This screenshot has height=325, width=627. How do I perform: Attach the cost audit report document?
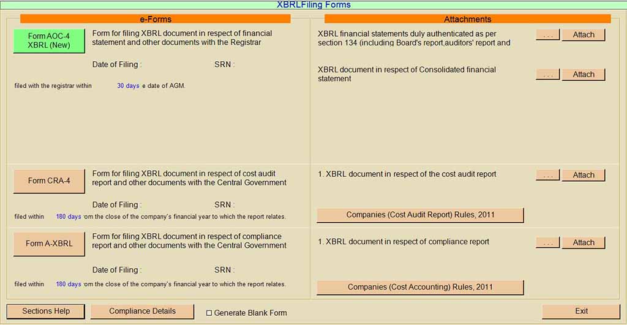click(583, 175)
